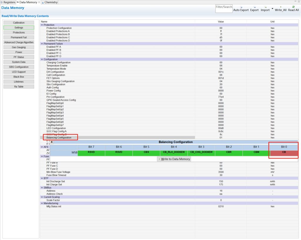Toggle the CBS bit 5 cell
Screen dimensions: 301x240
click(x=146, y=152)
